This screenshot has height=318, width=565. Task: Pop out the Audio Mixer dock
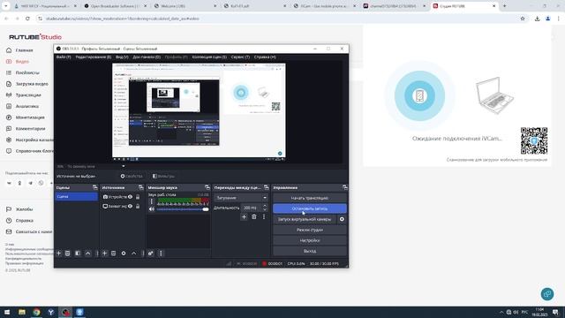[x=207, y=187]
